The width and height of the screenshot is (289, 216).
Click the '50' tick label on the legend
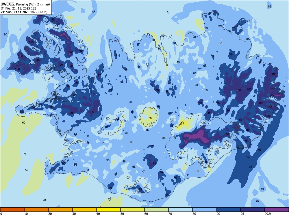[122, 214]
